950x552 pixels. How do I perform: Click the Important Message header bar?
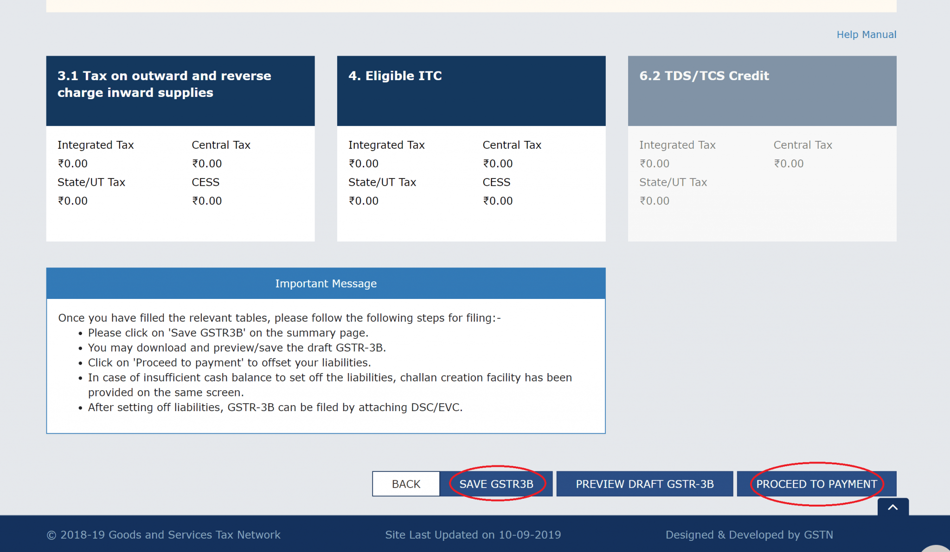click(x=326, y=284)
